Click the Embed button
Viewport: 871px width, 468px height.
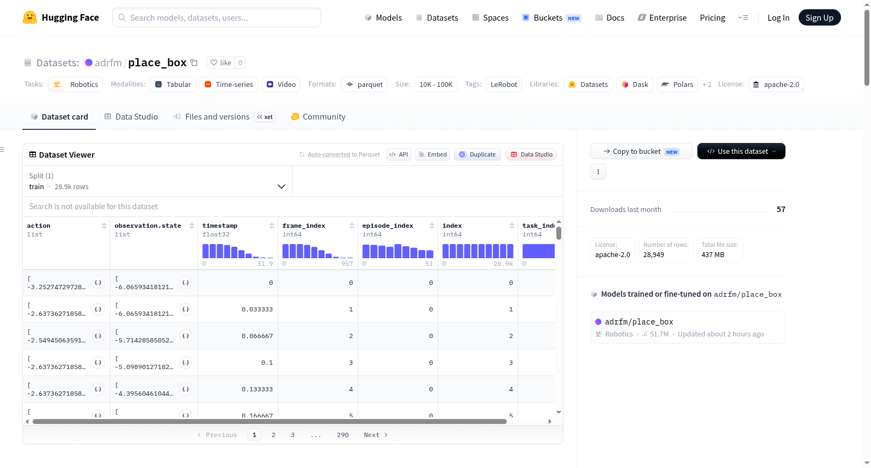(x=432, y=154)
